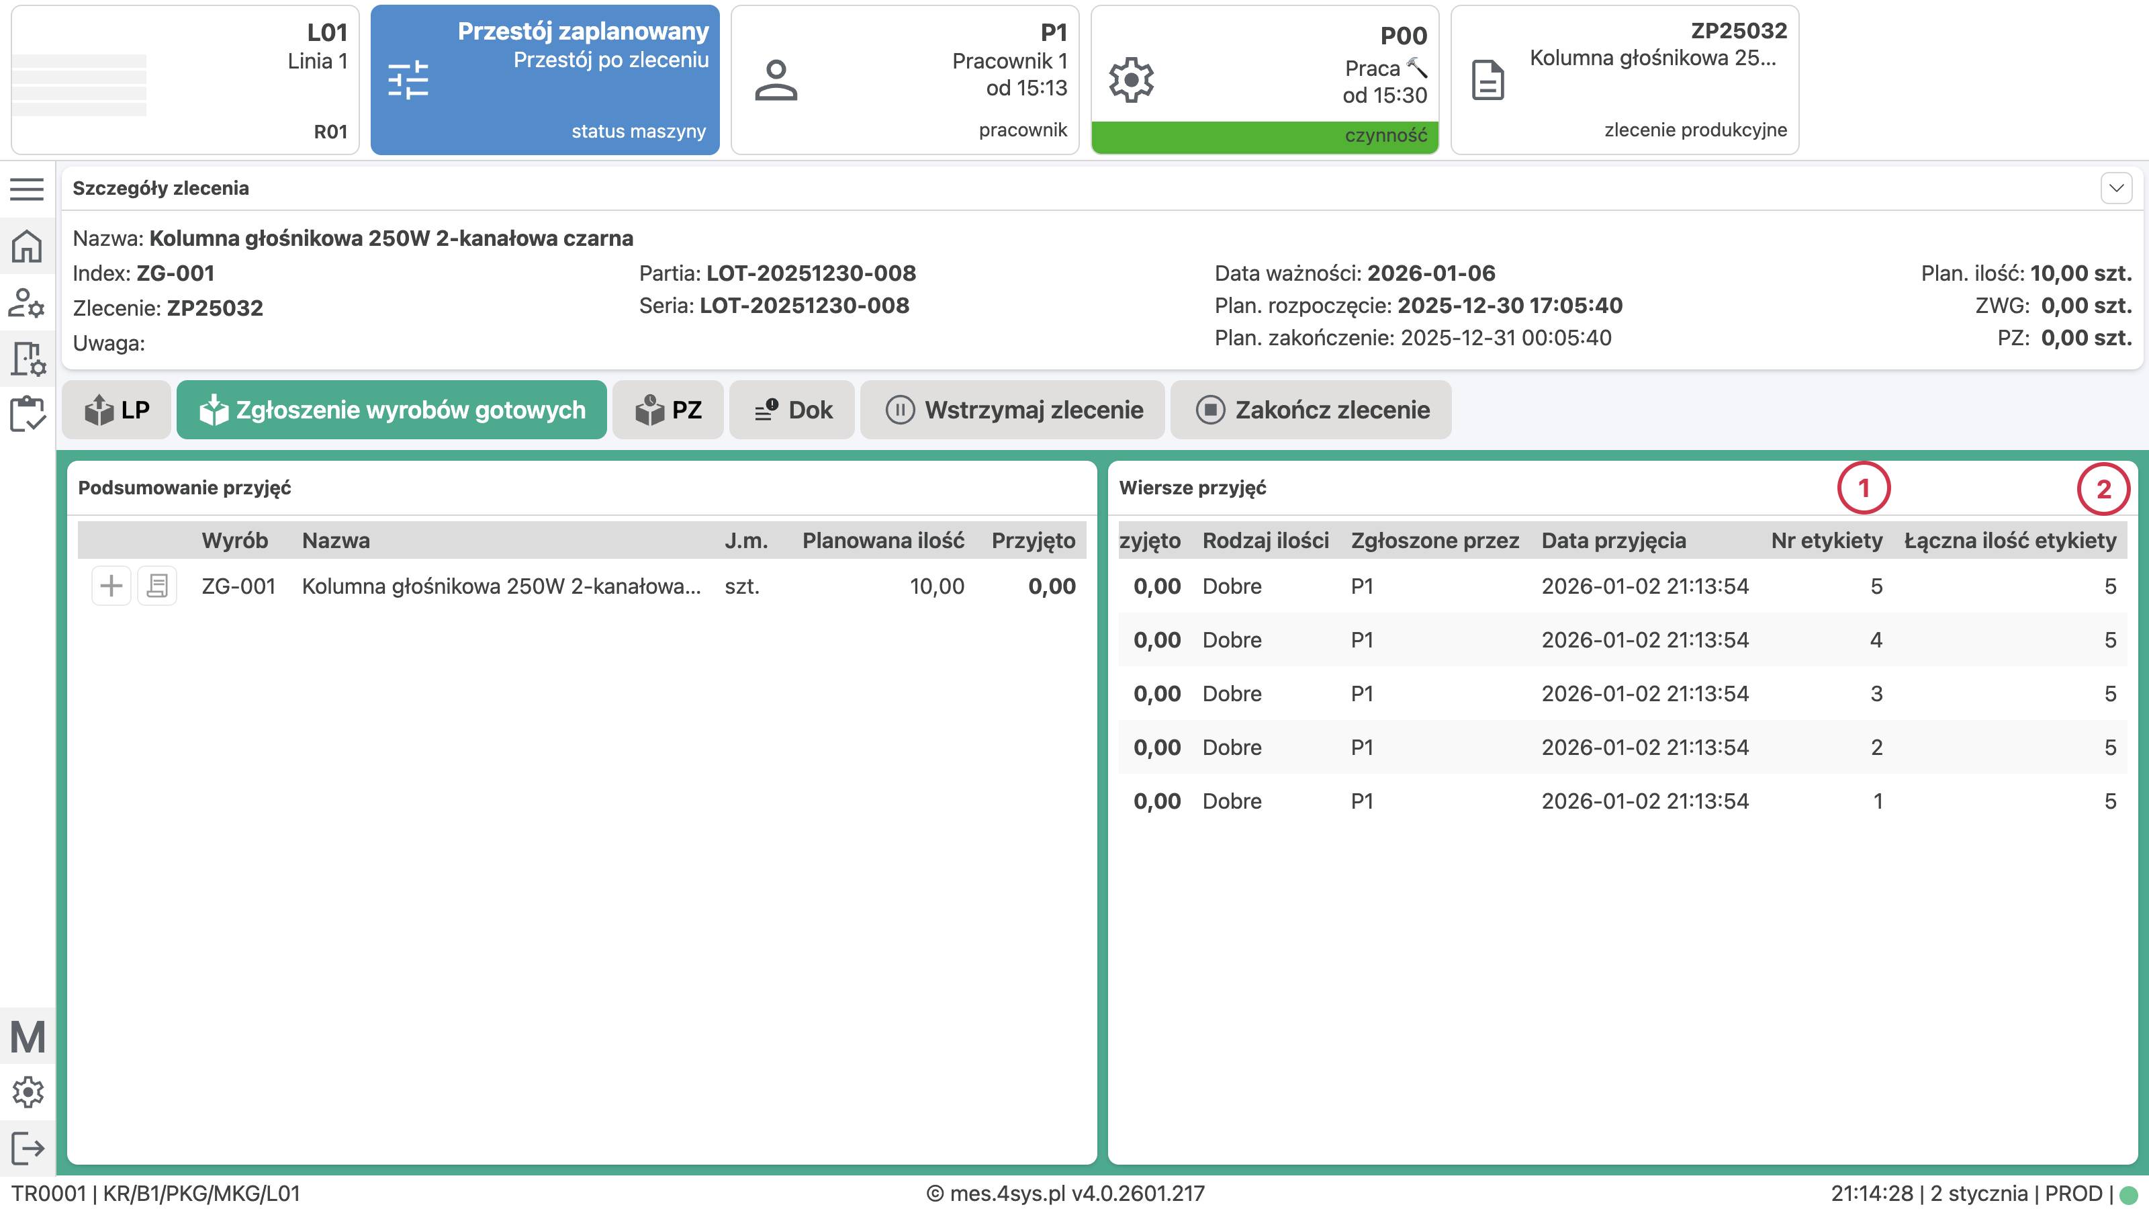Open the settings gear at bottom left
2149x1209 pixels.
[x=28, y=1091]
